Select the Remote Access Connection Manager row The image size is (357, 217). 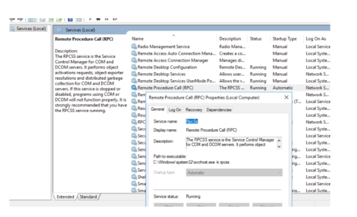click(173, 60)
